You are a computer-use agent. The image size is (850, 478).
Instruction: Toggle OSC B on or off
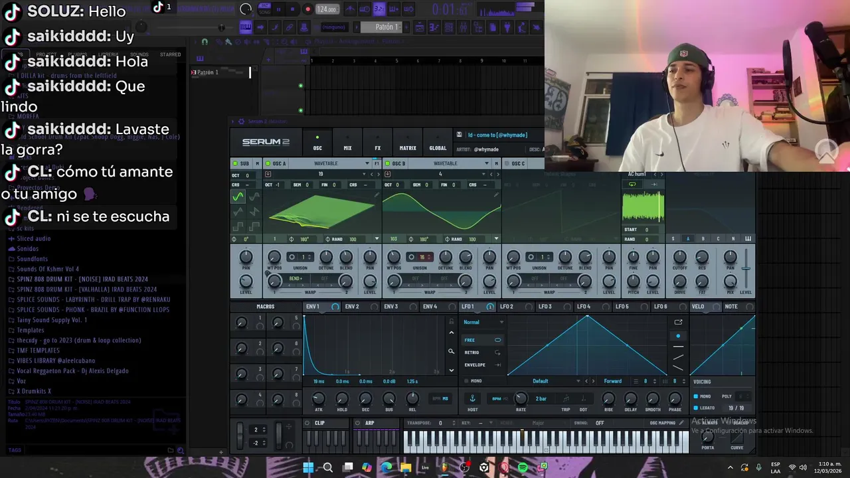[387, 163]
